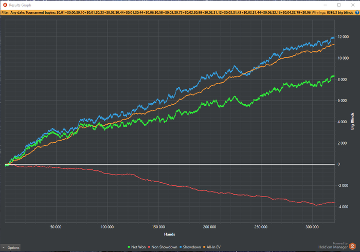
Task: Click the 8386,3 big blinds winnings value
Action: pyautogui.click(x=340, y=12)
